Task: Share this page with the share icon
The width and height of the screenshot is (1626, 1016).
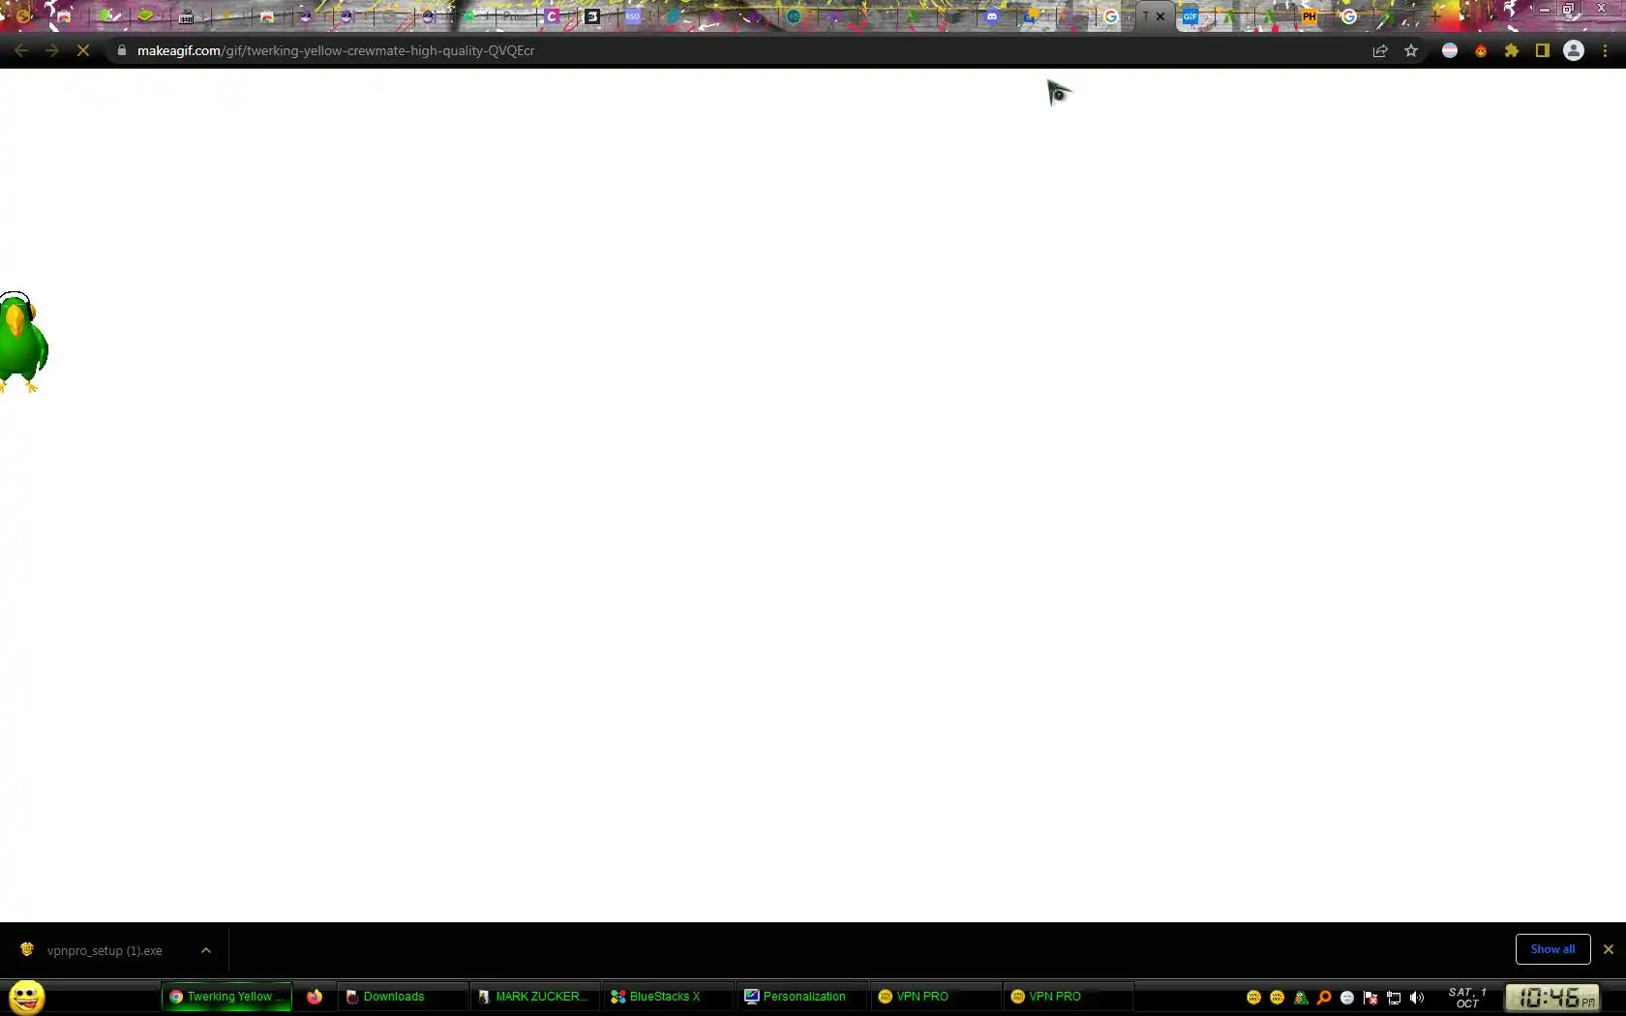Action: coord(1380,50)
